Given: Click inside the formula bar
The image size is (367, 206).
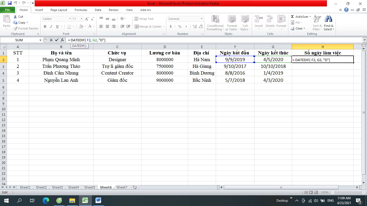Looking at the screenshot, I should click(214, 40).
